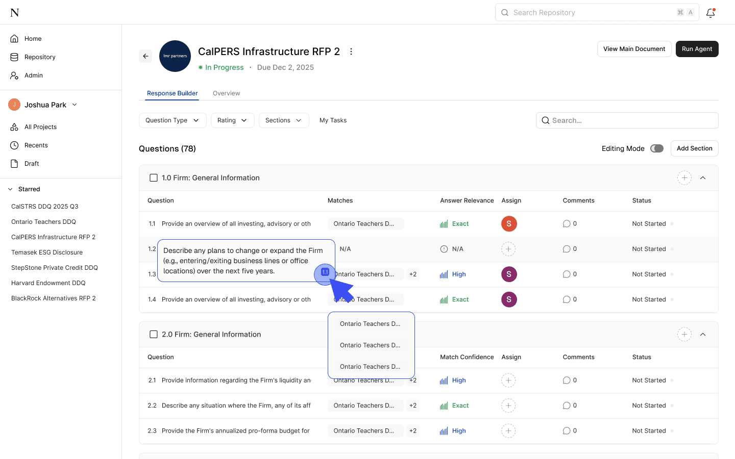
Task: Open comments on question 1.3
Action: [x=570, y=274]
